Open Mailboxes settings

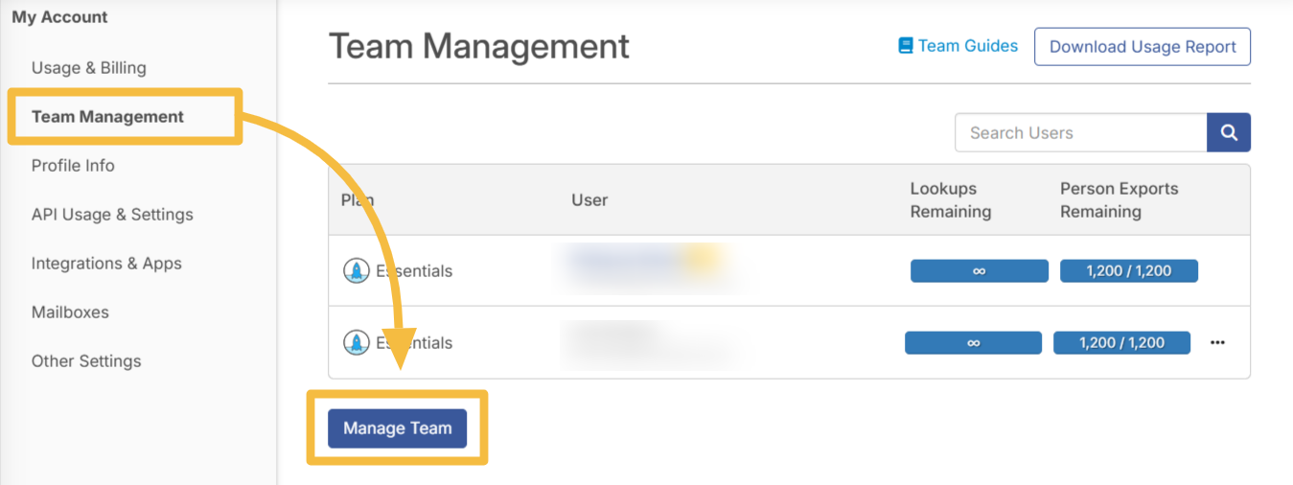click(x=70, y=312)
